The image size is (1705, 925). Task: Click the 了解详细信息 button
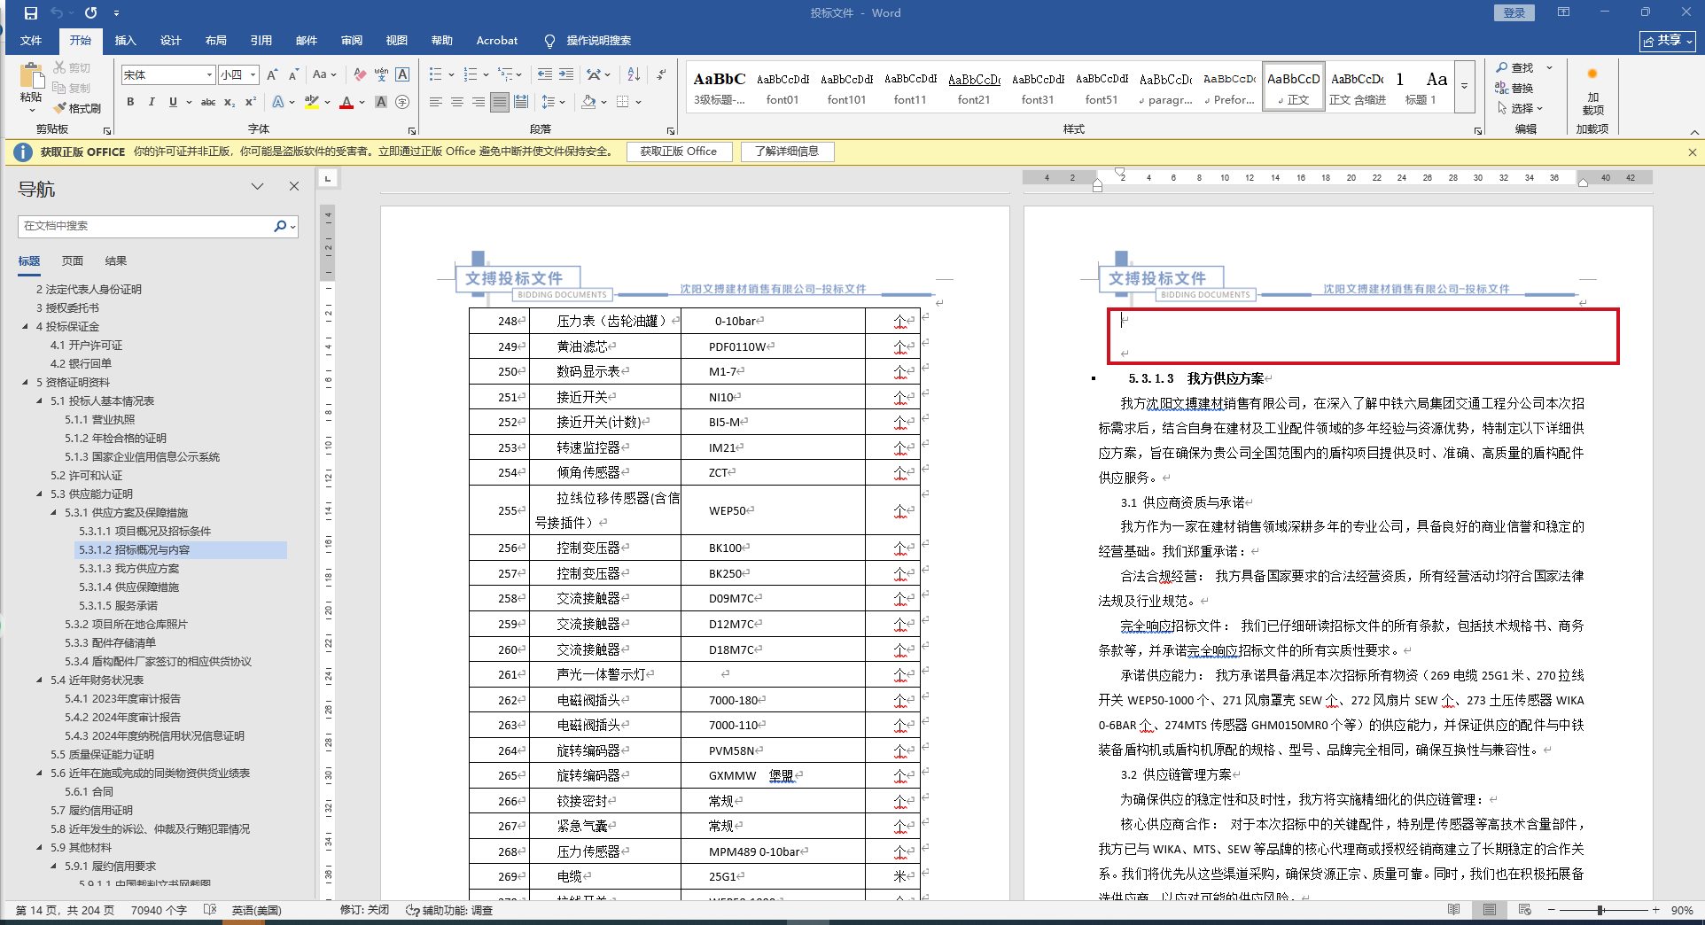[787, 152]
